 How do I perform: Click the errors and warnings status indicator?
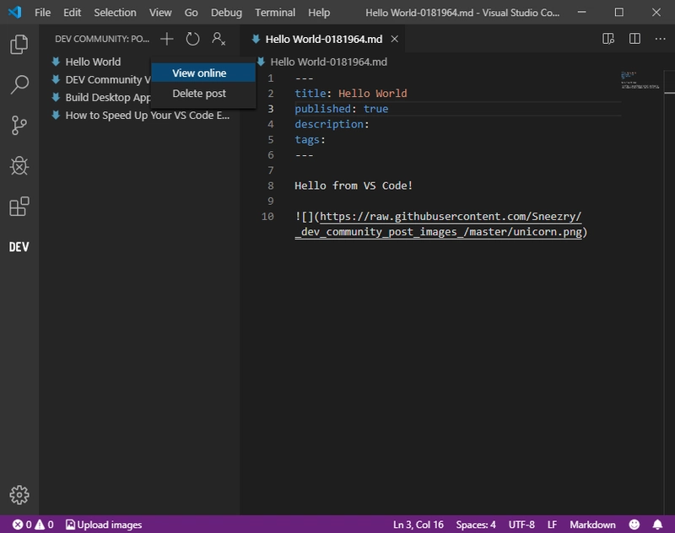pyautogui.click(x=33, y=525)
